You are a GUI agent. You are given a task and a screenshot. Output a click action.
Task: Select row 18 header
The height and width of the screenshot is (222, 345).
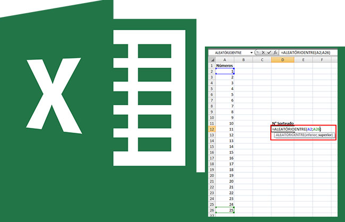pyautogui.click(x=212, y=164)
